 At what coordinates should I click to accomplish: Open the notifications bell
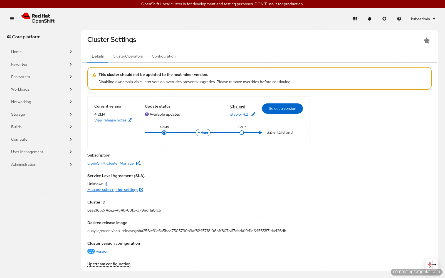(370, 19)
